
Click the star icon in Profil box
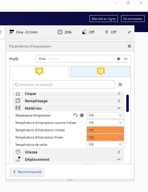point(119,59)
